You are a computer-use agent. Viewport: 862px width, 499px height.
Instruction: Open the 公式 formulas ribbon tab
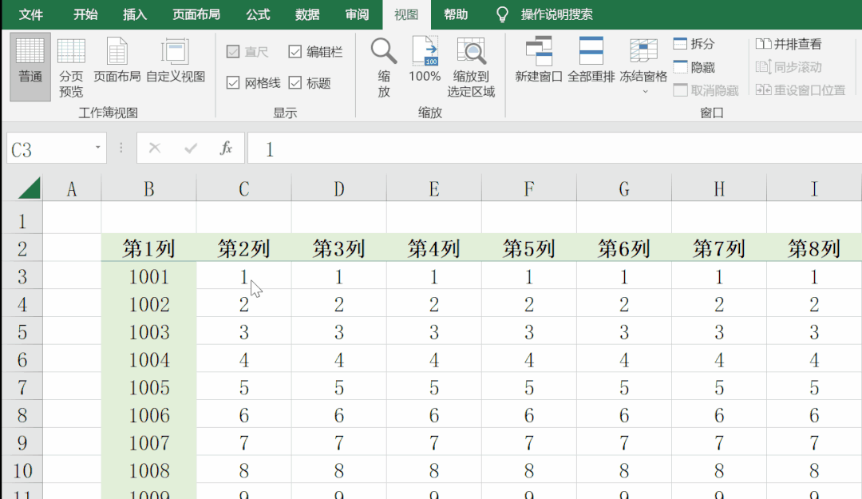coord(258,14)
